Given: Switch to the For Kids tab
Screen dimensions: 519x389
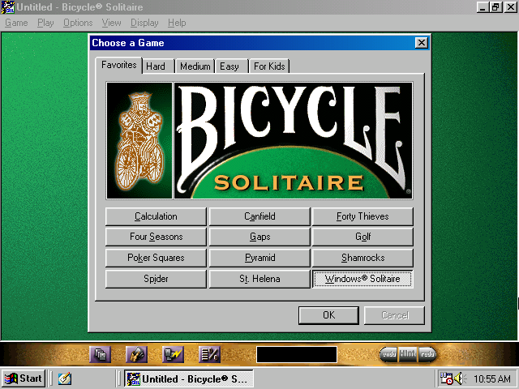Looking at the screenshot, I should [269, 66].
